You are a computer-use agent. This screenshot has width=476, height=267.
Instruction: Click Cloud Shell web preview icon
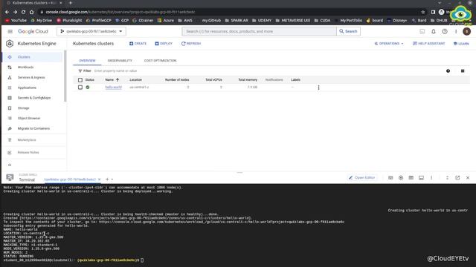coord(411,178)
